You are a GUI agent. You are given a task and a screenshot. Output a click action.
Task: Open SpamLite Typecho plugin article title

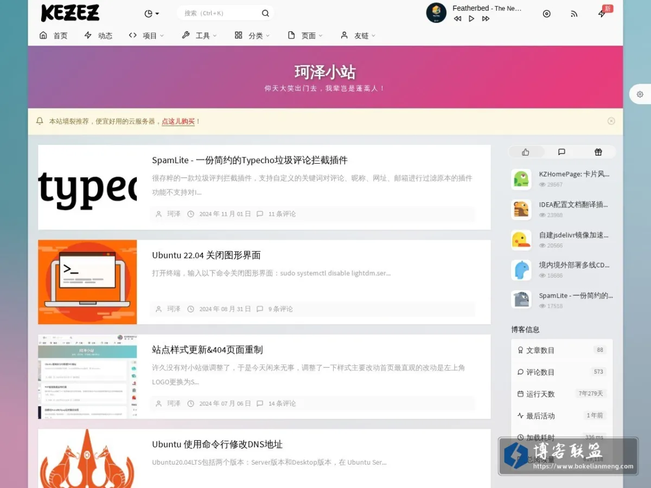click(x=250, y=160)
